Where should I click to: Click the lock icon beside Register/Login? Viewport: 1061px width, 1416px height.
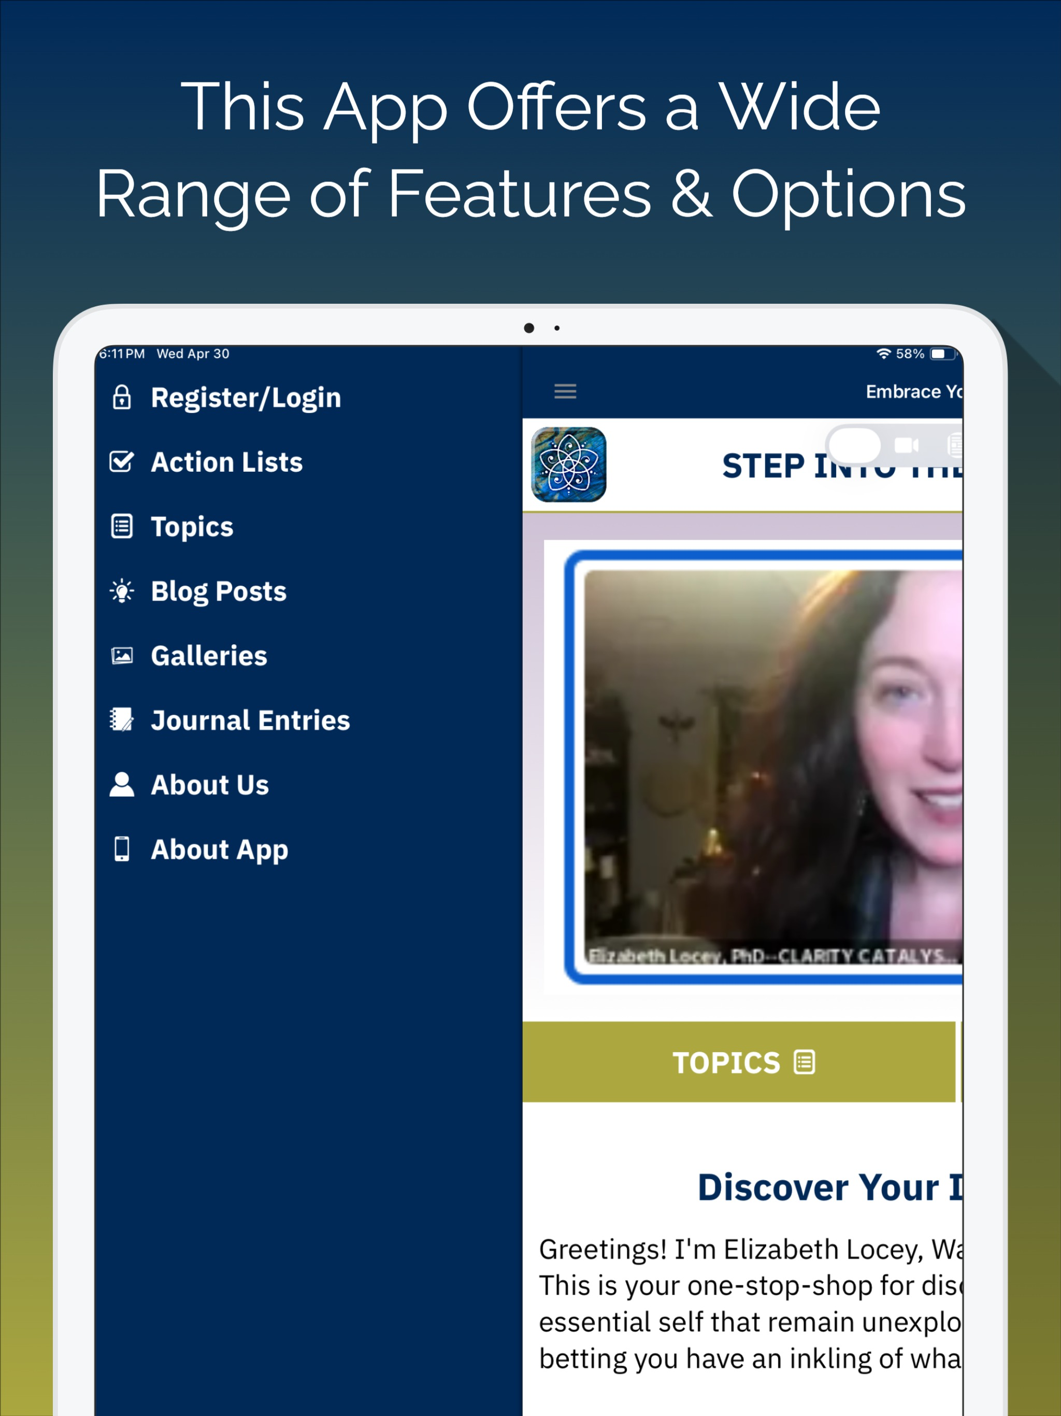click(122, 398)
